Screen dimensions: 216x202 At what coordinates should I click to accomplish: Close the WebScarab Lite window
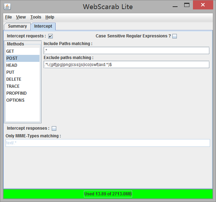click(x=203, y=5)
